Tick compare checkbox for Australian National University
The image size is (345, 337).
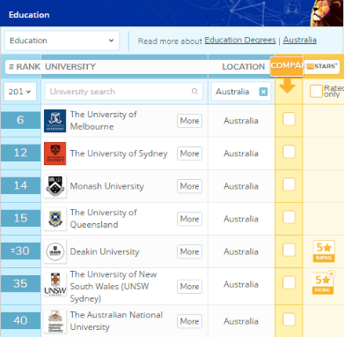click(289, 319)
